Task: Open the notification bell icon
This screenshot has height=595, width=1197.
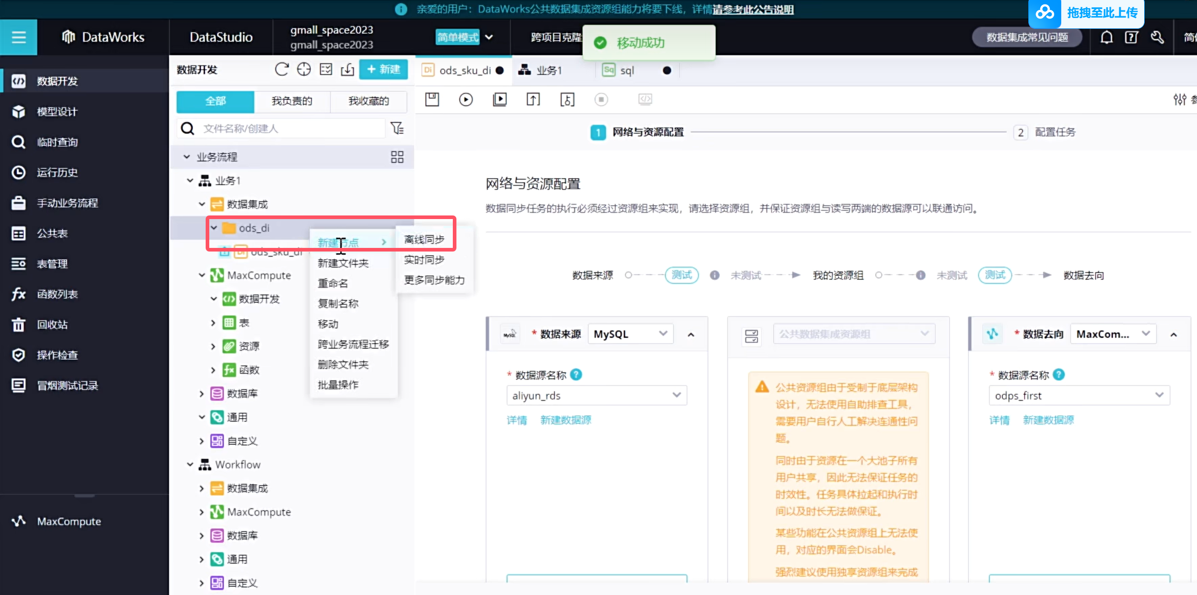Action: click(x=1106, y=37)
